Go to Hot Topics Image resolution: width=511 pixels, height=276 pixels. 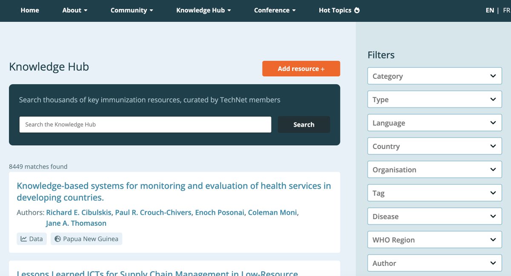click(339, 10)
